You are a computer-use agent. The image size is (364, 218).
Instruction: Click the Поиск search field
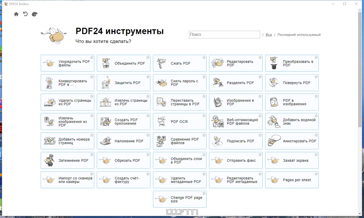224,35
